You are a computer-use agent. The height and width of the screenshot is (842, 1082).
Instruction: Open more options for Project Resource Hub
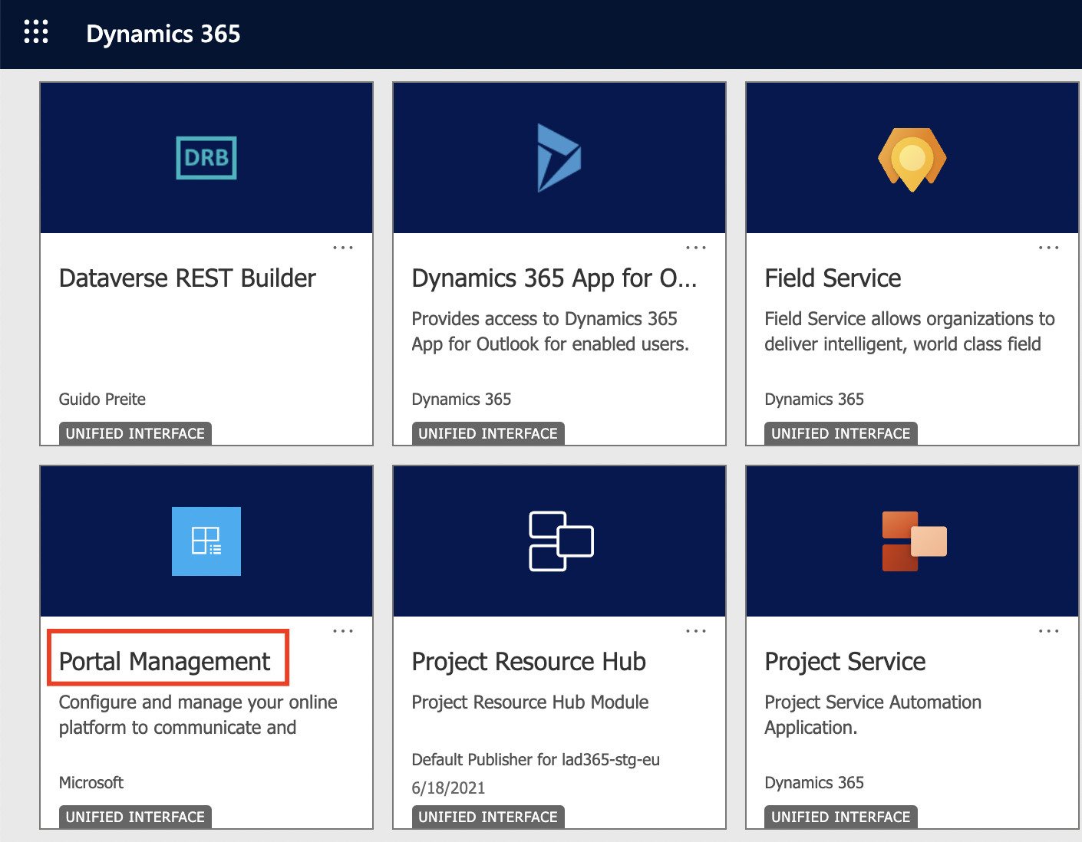click(x=696, y=631)
